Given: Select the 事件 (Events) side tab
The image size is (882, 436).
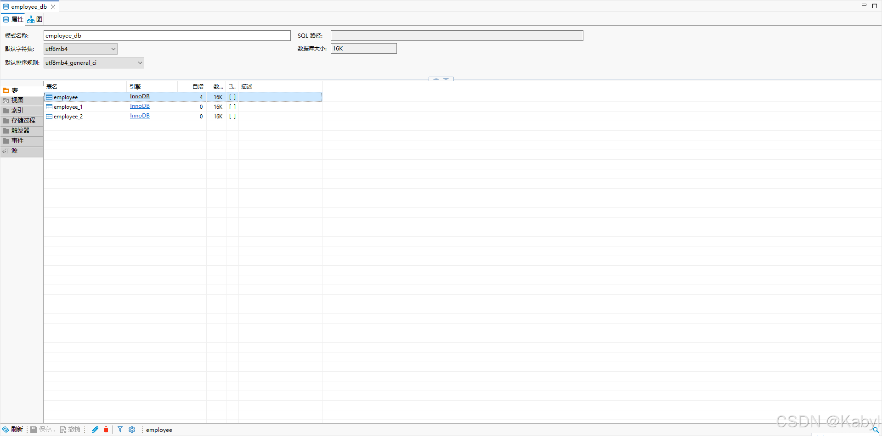Looking at the screenshot, I should point(22,141).
